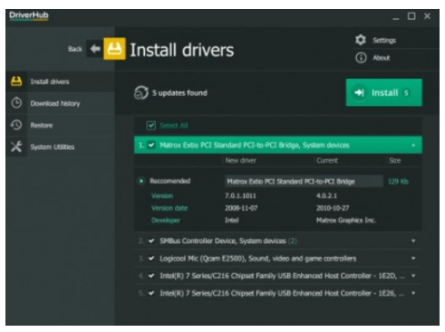Screen dimensions: 445x332
Task: Click the (2) count beside SMBus Controller
Action: point(293,241)
